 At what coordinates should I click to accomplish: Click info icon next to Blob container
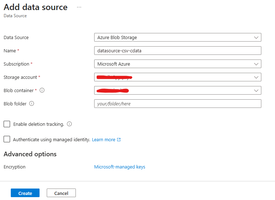click(x=42, y=90)
